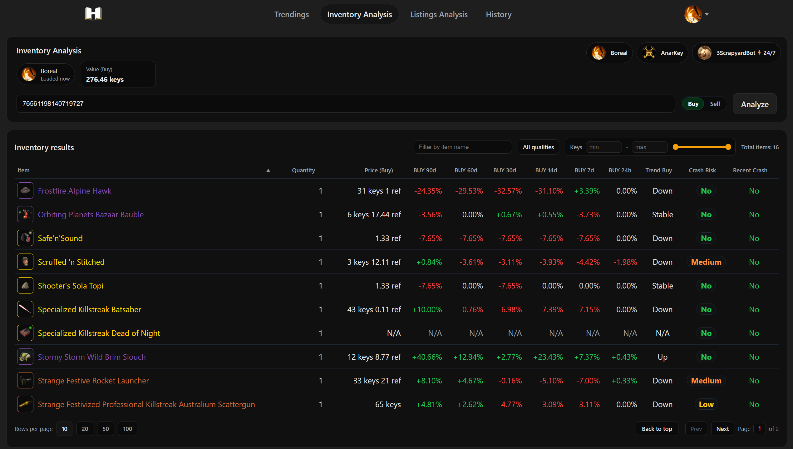Open the Stormy Storm Wild Brim Slouch link
This screenshot has width=793, height=449.
click(92, 357)
